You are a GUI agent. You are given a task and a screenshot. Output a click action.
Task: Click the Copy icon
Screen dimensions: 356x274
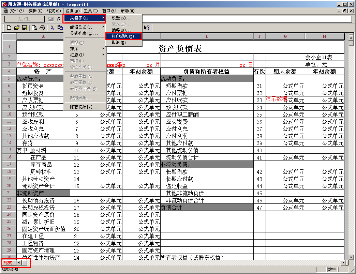[60, 28]
